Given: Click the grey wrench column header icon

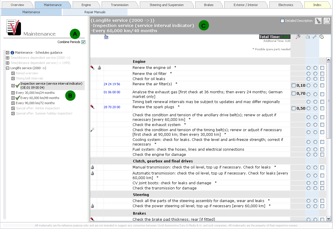Looking at the screenshot, I should pyautogui.click(x=315, y=37).
